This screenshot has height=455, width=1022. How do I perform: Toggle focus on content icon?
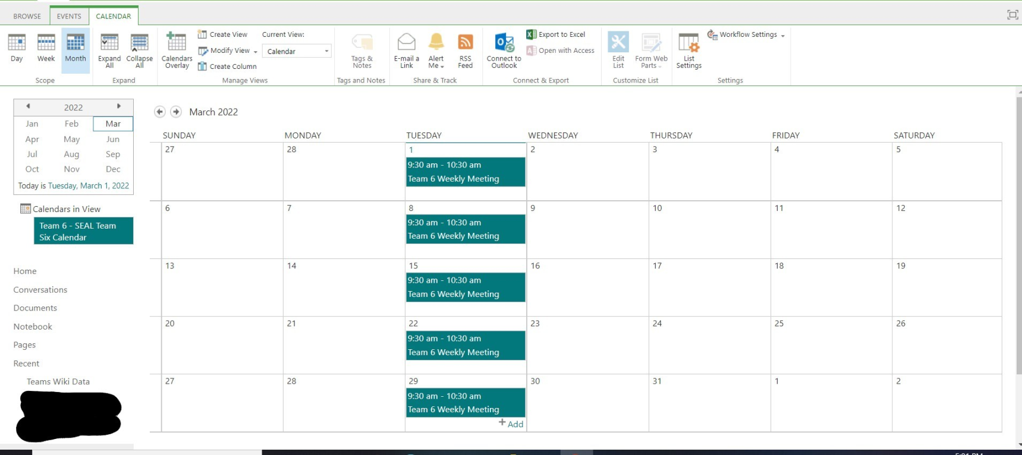(x=1012, y=15)
